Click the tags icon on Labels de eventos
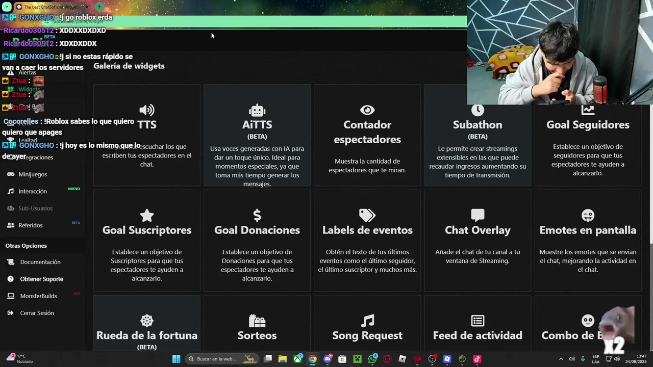This screenshot has height=367, width=653. [367, 215]
